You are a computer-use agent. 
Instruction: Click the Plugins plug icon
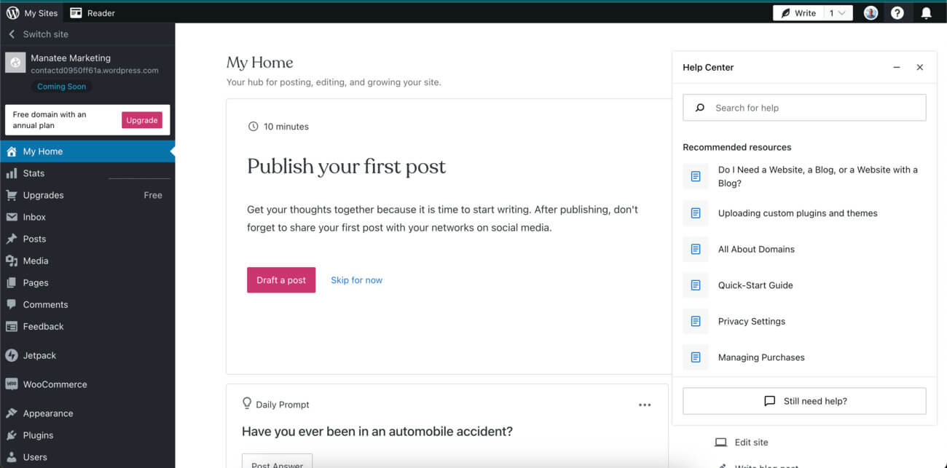12,435
